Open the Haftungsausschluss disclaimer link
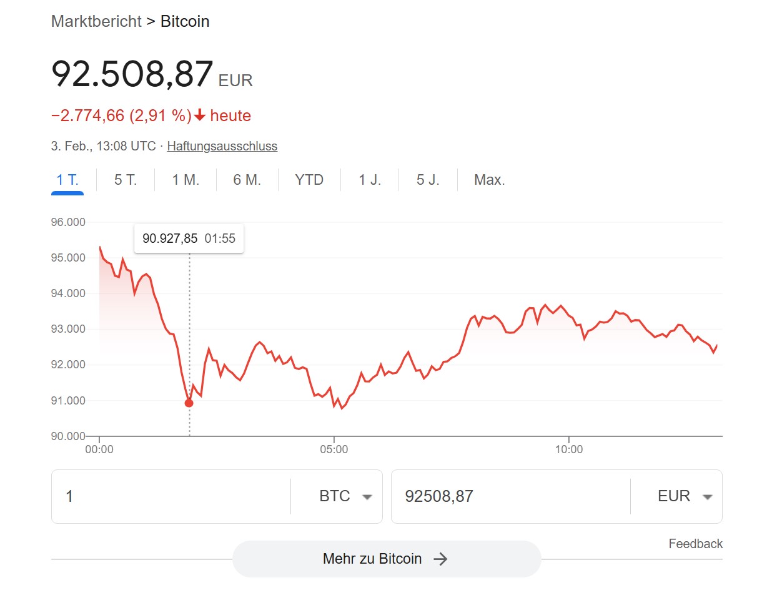Screen dimensions: 767x603 pyautogui.click(x=222, y=147)
